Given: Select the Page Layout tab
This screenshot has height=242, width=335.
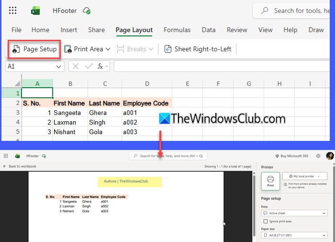Looking at the screenshot, I should click(x=134, y=30).
